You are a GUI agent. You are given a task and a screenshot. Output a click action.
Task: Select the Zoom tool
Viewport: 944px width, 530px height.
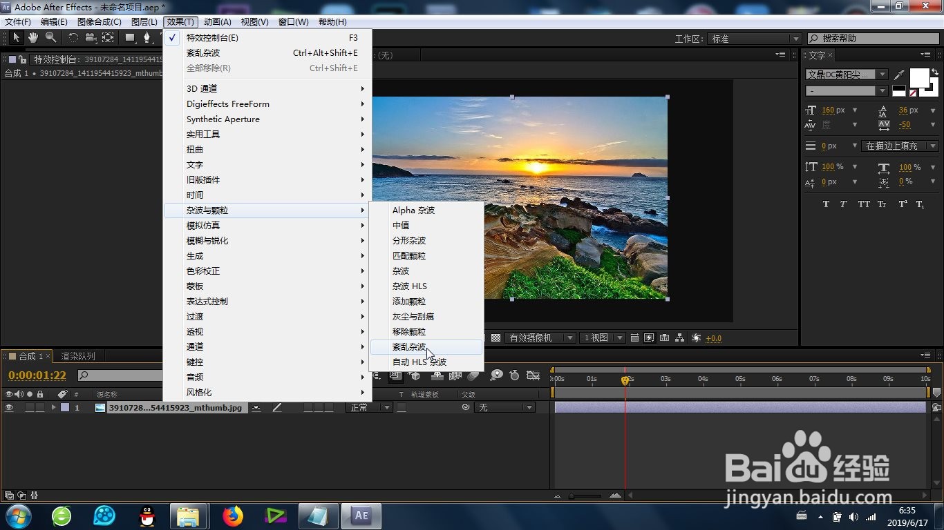click(x=50, y=37)
